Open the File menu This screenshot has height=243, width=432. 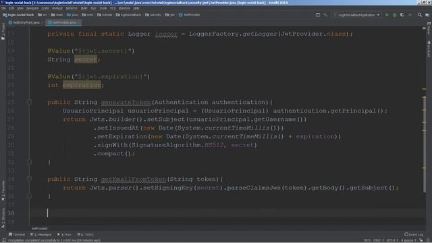coord(3,8)
